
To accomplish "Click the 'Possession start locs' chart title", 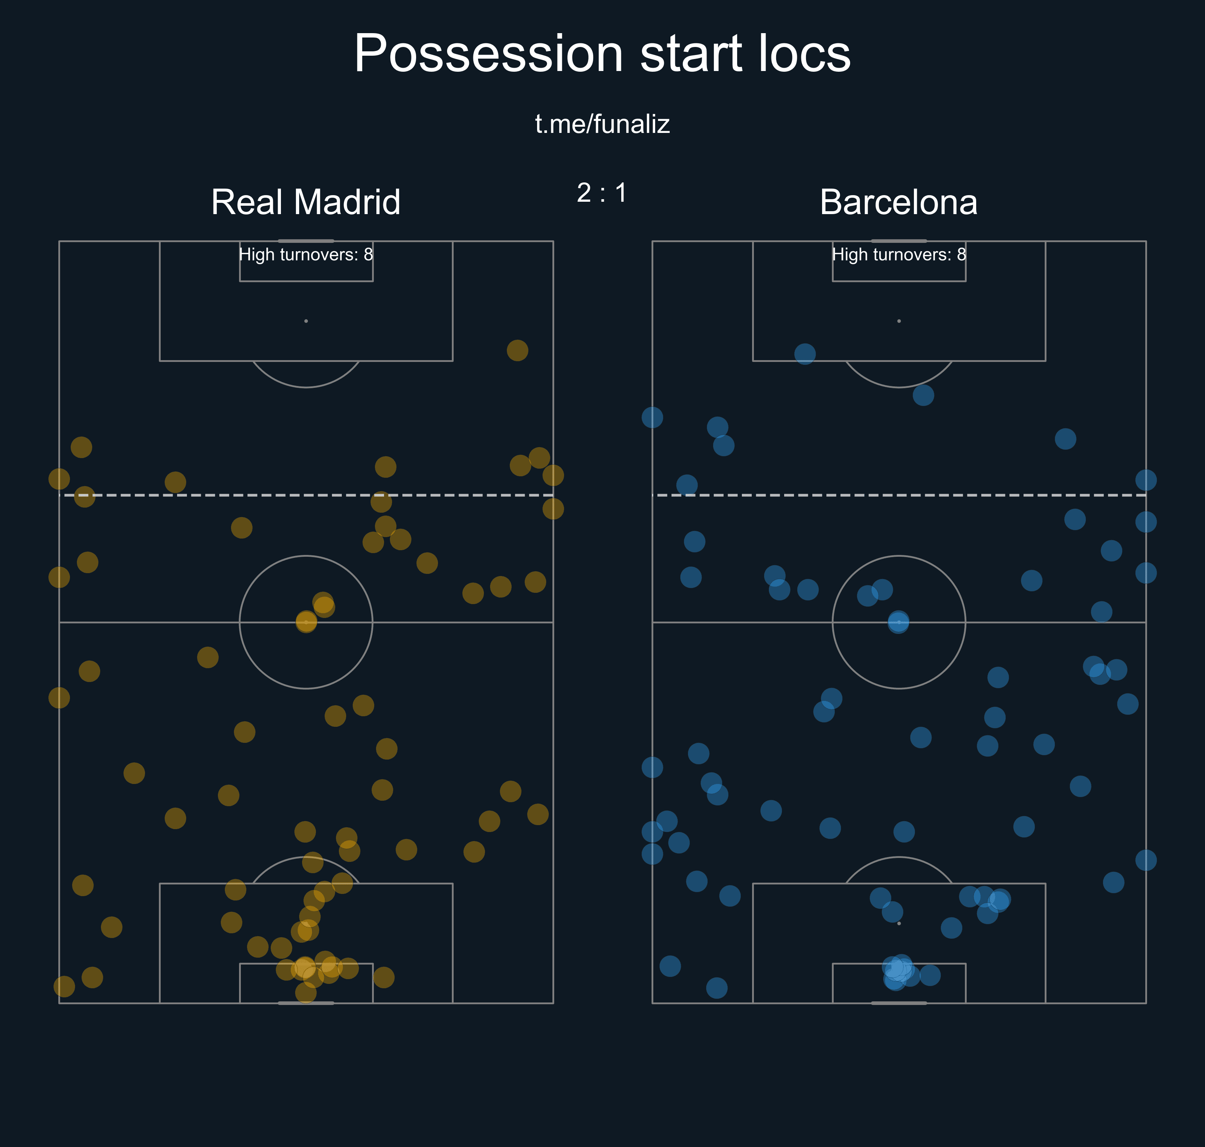I will (x=602, y=54).
